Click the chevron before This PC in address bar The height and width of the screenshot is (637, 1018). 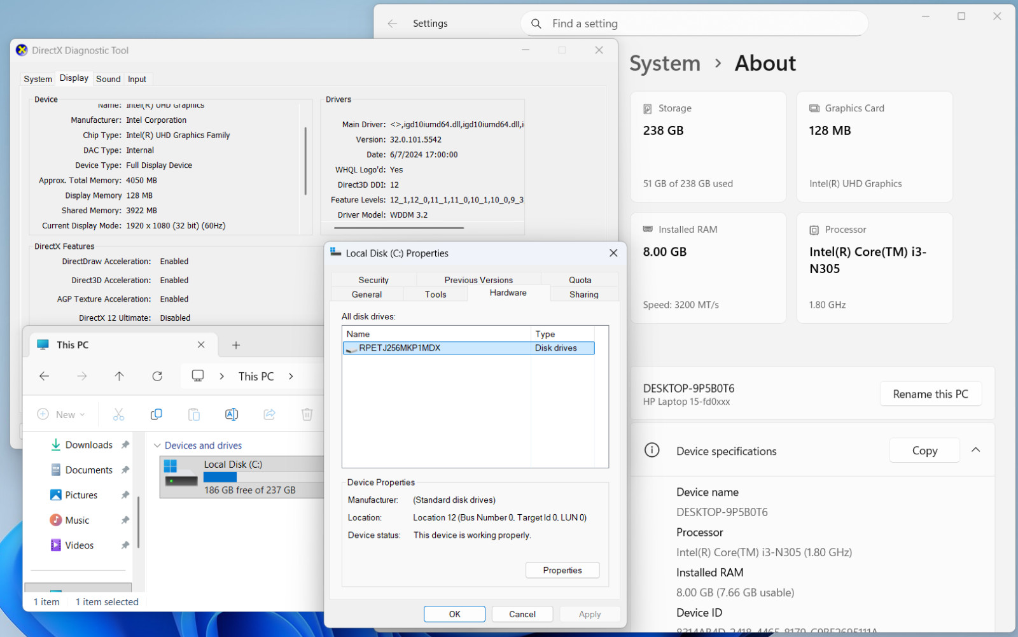(x=221, y=376)
